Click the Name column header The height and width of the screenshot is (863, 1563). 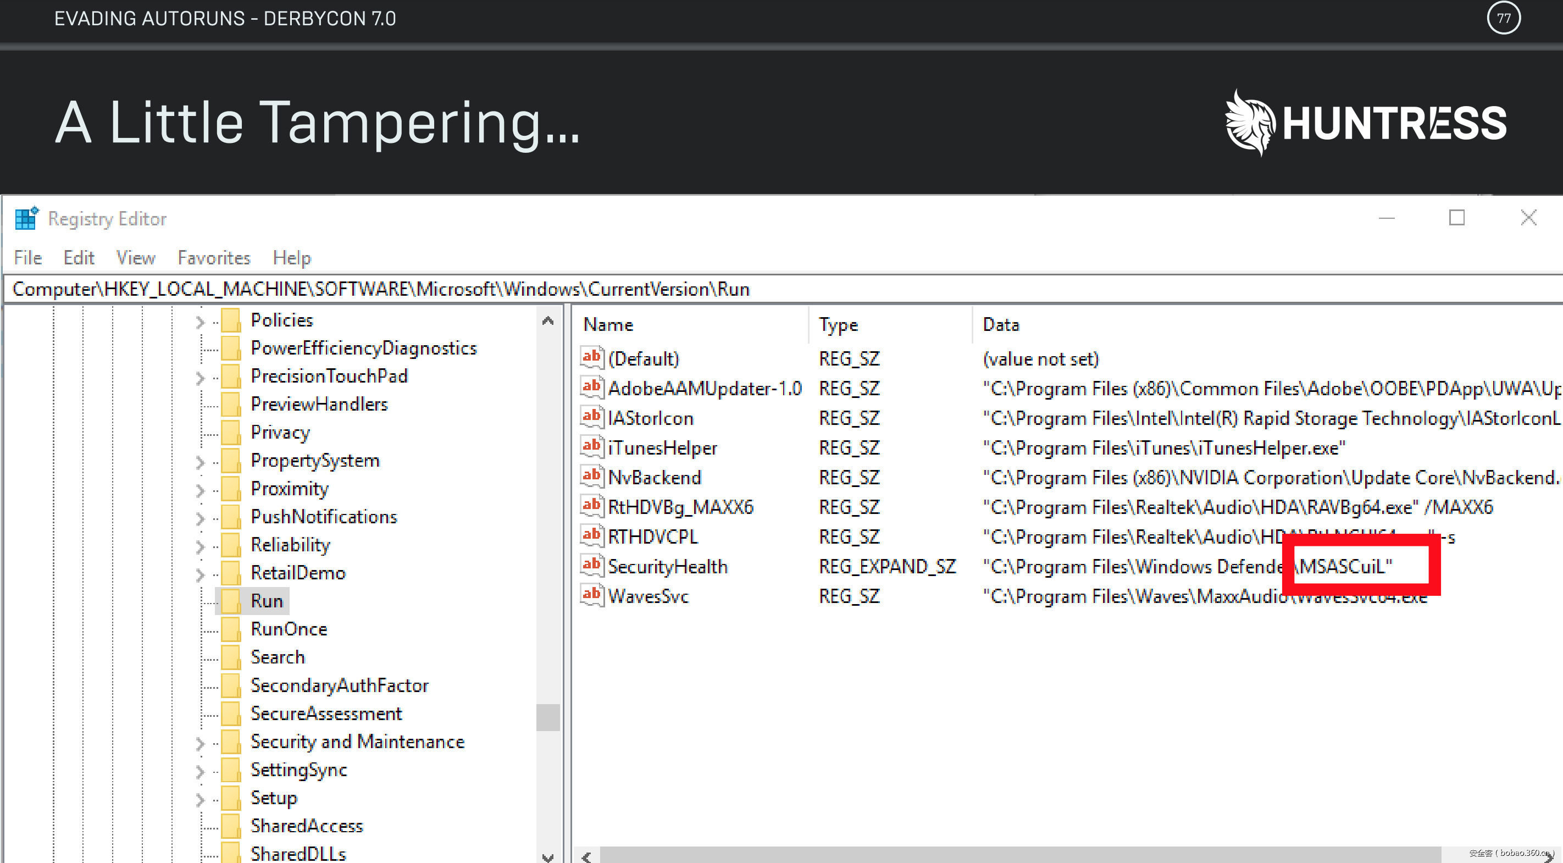click(x=608, y=325)
